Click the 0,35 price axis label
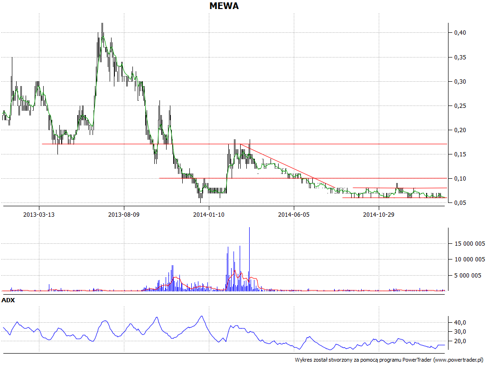This screenshot has width=486, height=365. (x=460, y=58)
